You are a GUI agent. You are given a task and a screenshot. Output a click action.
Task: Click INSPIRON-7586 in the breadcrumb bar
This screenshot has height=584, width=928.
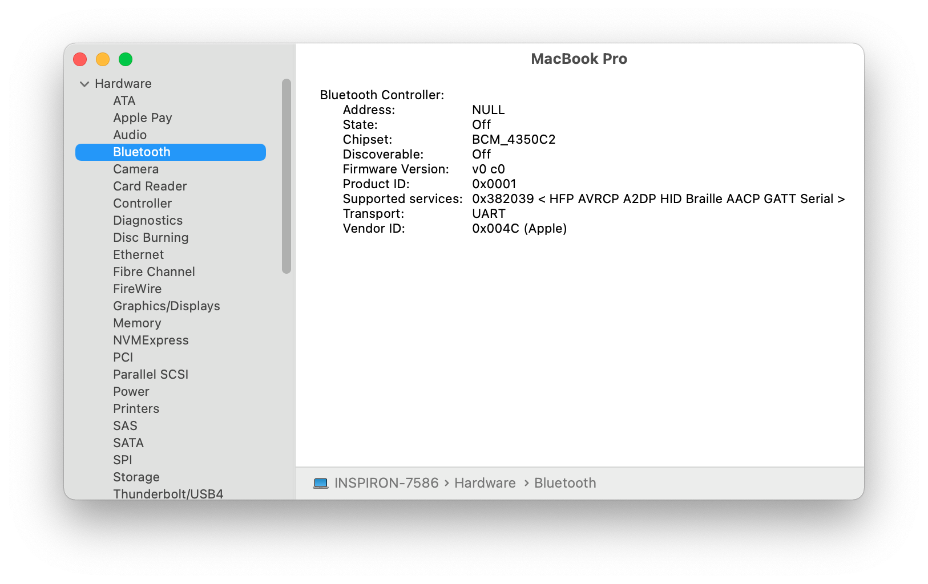[385, 483]
